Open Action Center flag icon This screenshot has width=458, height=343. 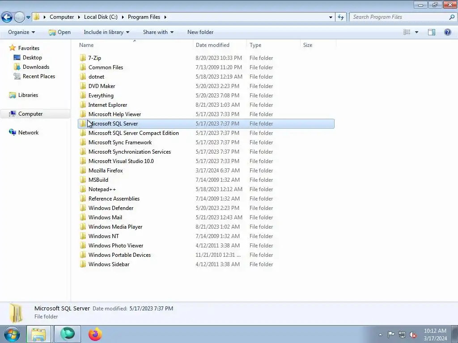pyautogui.click(x=391, y=335)
